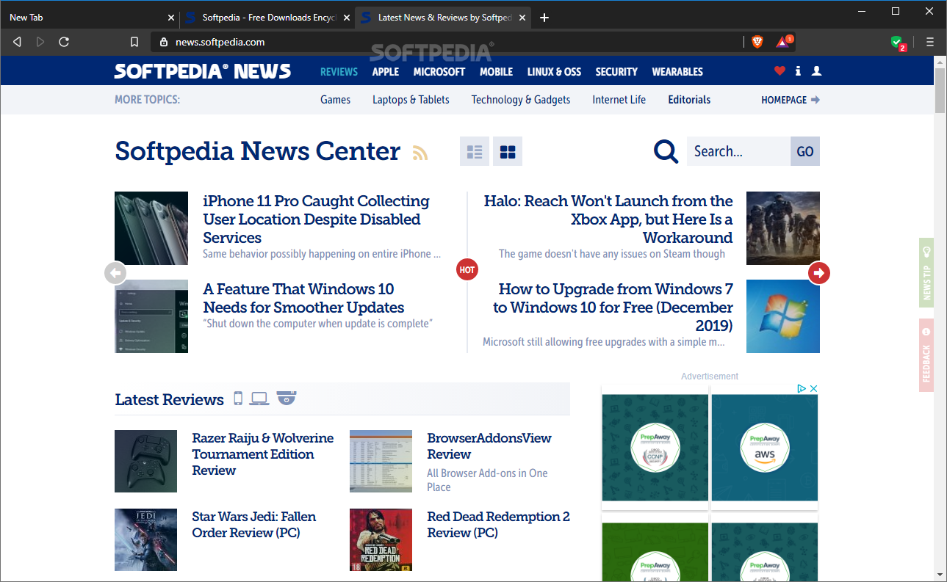This screenshot has width=947, height=582.
Task: Open Razer Raiju & Wolverine review
Action: pos(263,454)
